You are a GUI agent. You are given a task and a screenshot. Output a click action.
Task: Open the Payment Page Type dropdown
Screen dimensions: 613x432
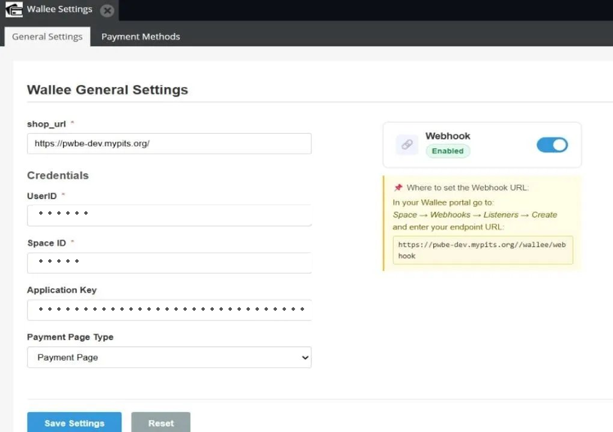click(x=169, y=357)
